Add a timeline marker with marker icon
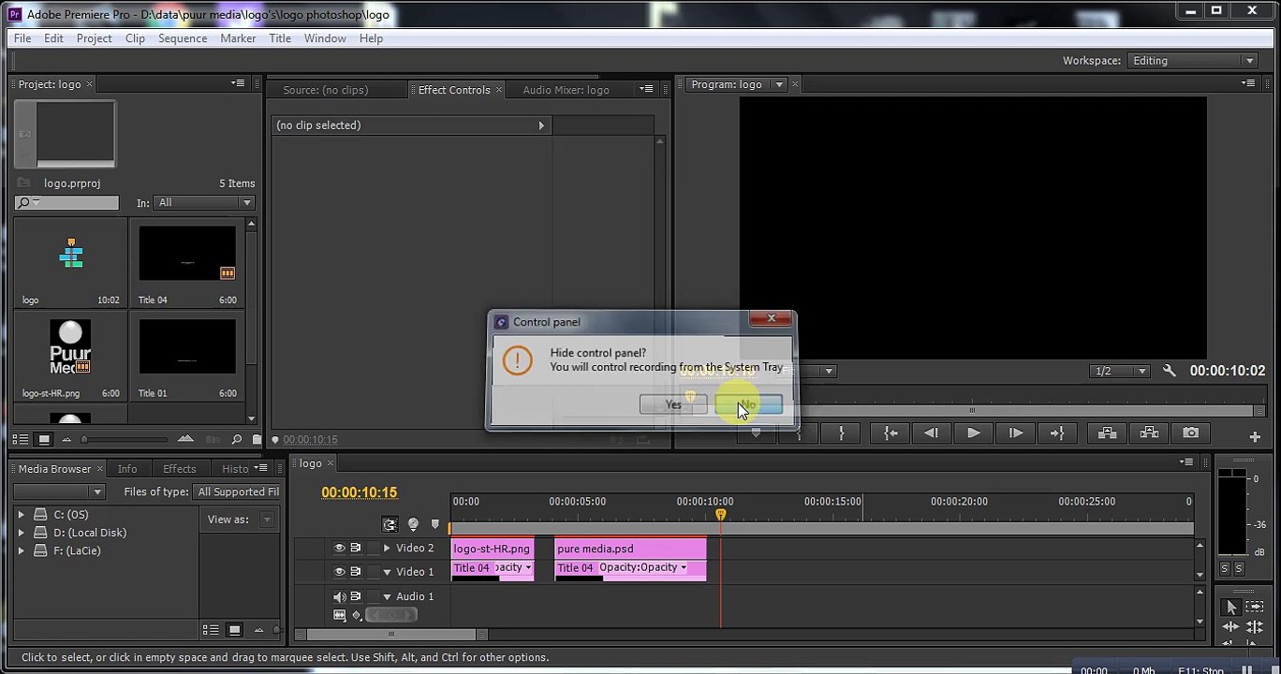The height and width of the screenshot is (674, 1281). point(434,524)
